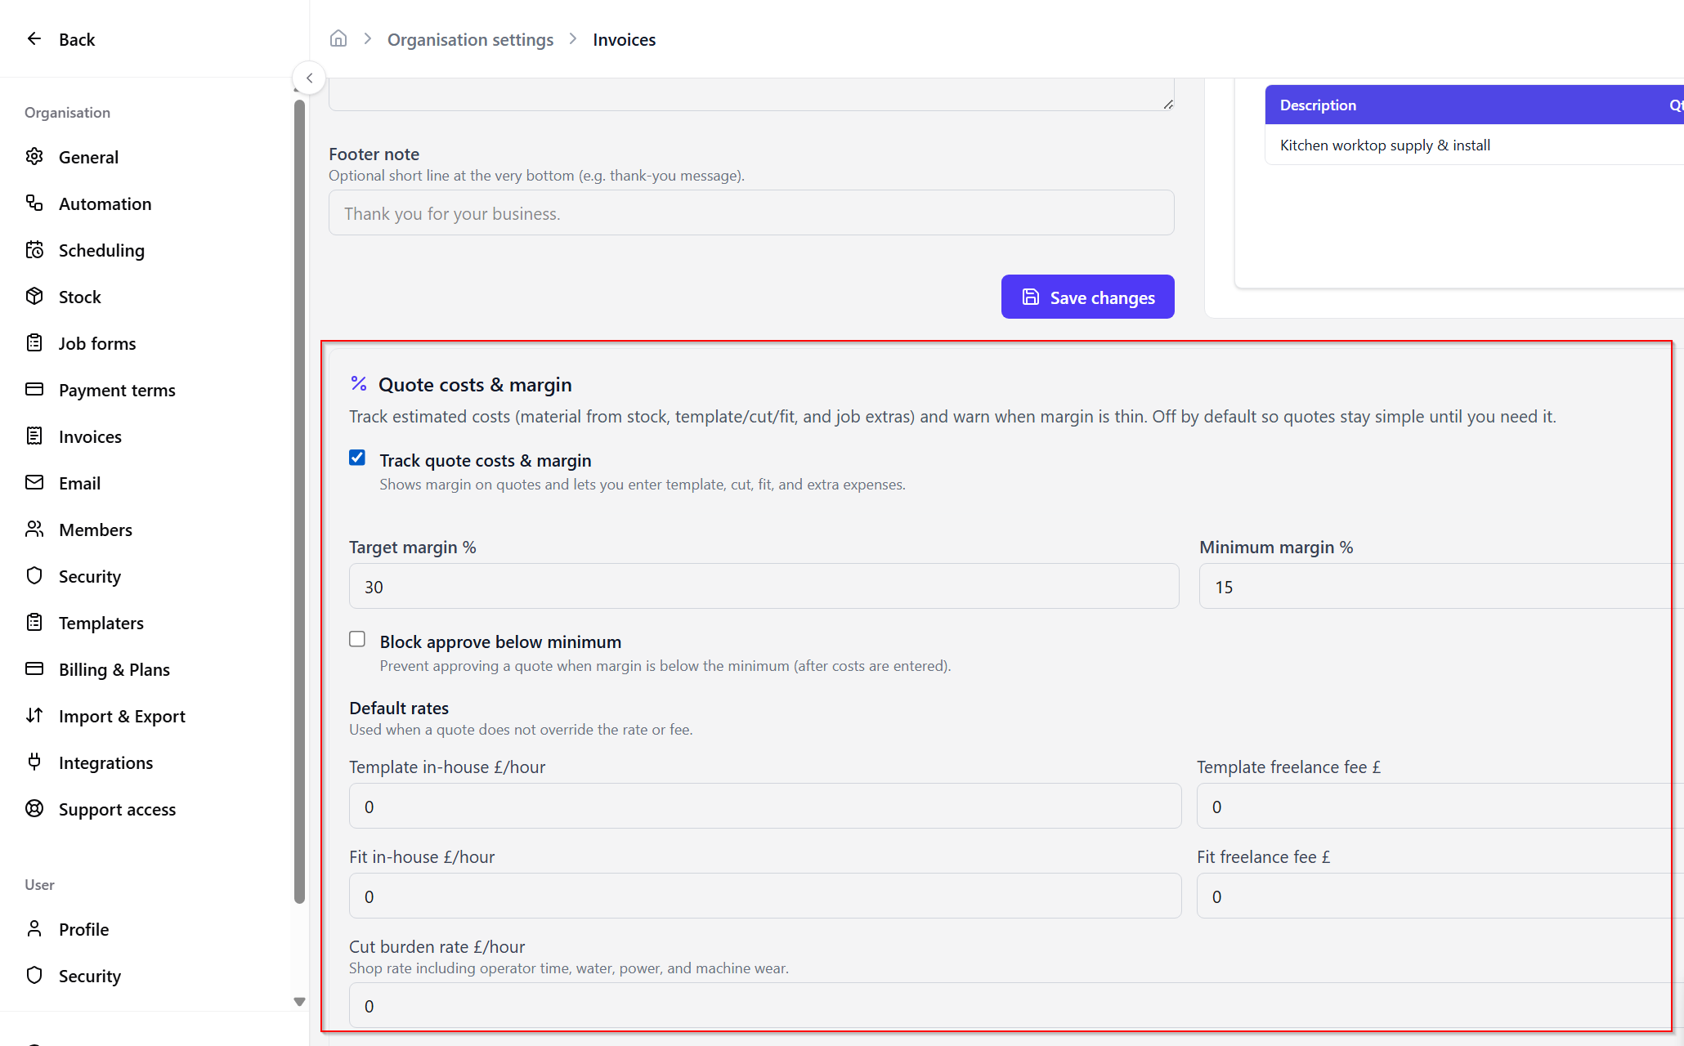Collapse the sidebar with chevron button
The height and width of the screenshot is (1046, 1684).
309,78
